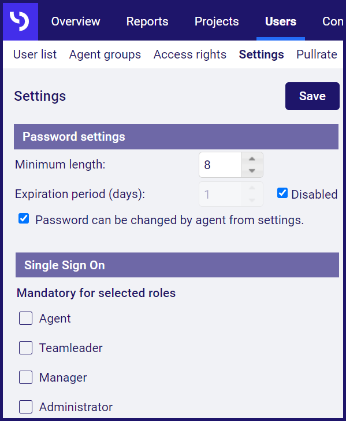This screenshot has width=346, height=421.
Task: Switch to User list tab
Action: (x=35, y=54)
